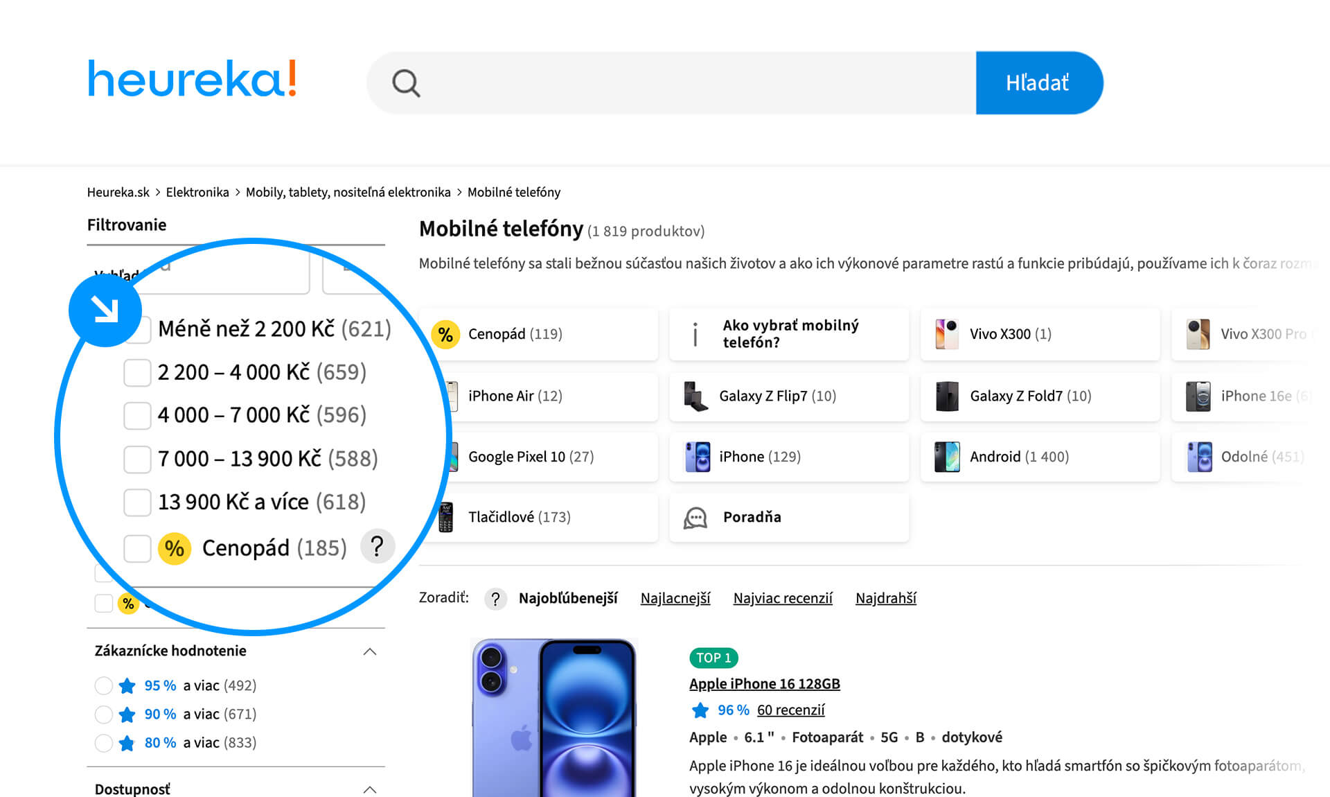This screenshot has height=797, width=1330.
Task: Tick the Cenopád (185) checkbox
Action: tap(137, 548)
